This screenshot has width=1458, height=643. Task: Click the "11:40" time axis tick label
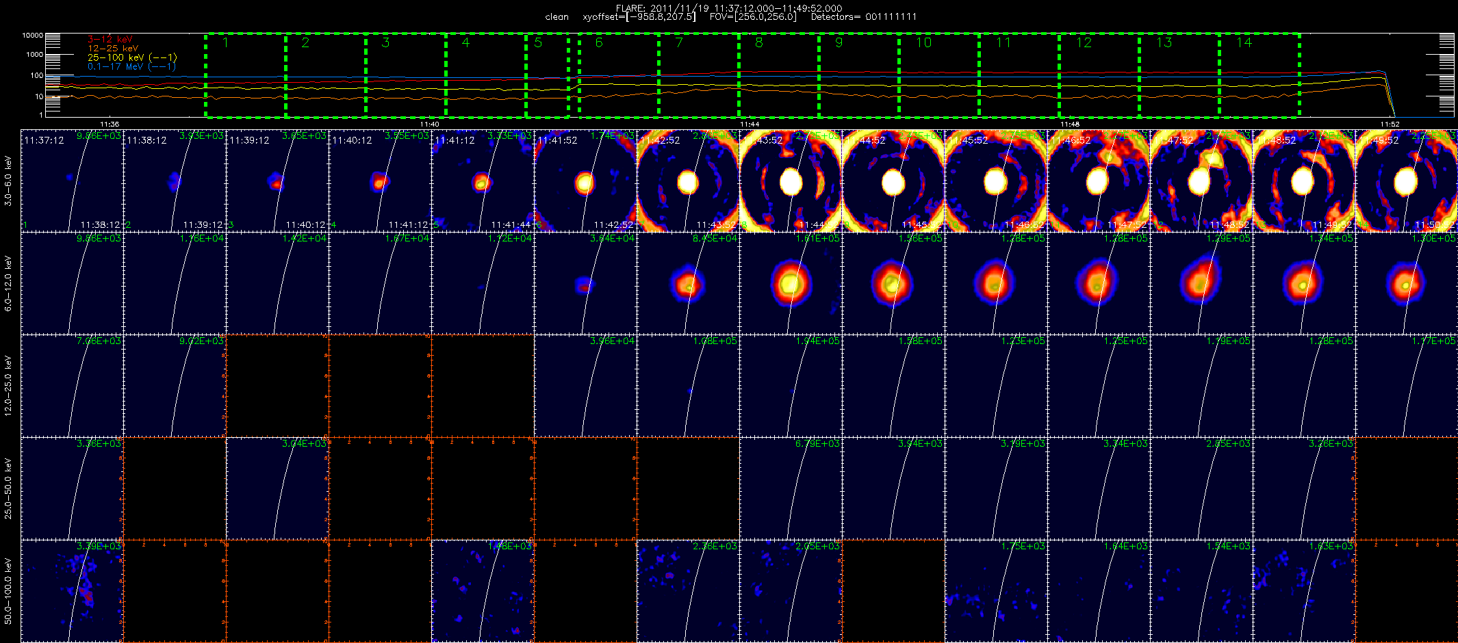coord(429,124)
